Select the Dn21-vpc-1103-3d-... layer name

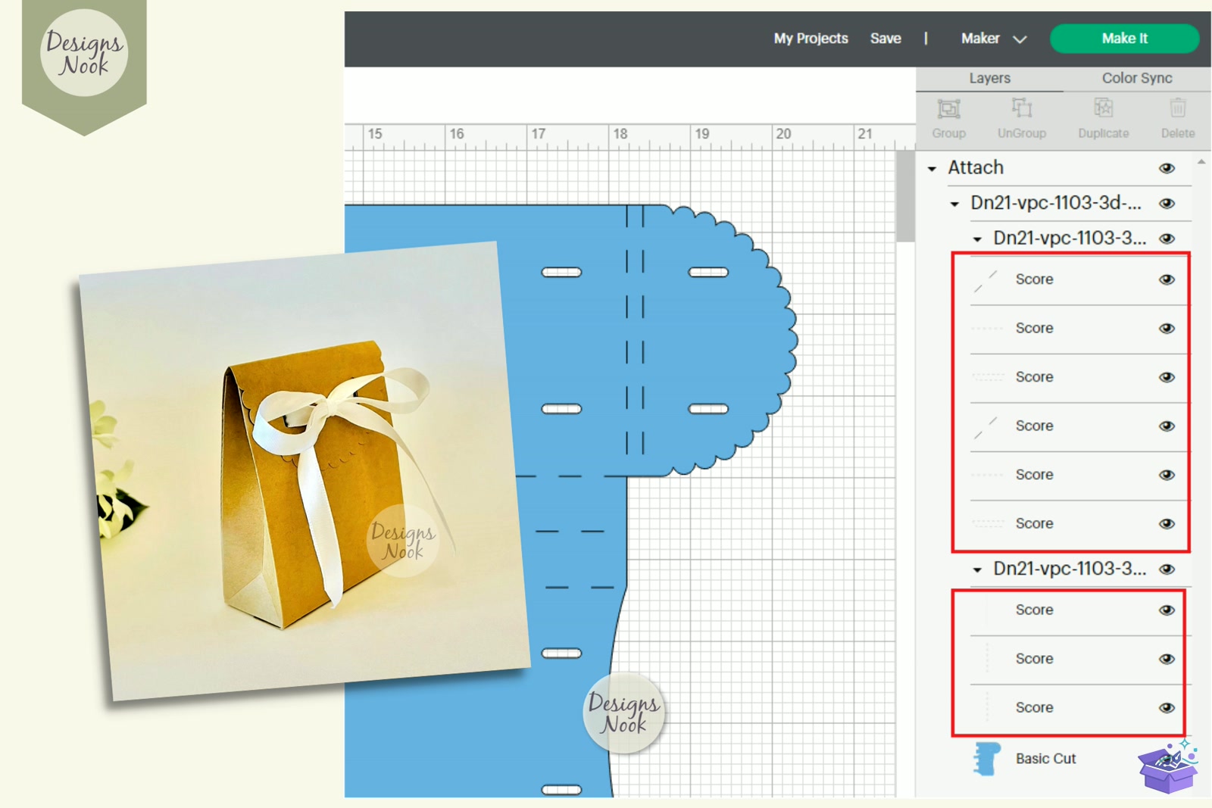(x=1055, y=203)
